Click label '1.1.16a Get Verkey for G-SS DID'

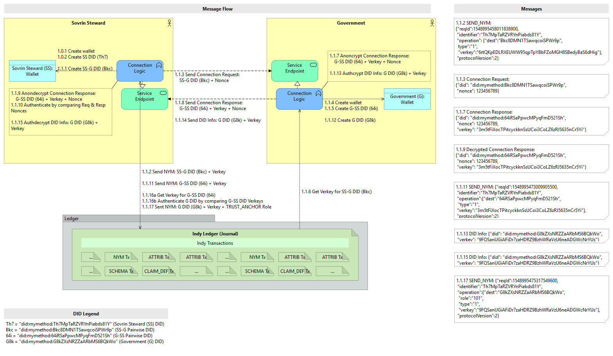click(179, 195)
